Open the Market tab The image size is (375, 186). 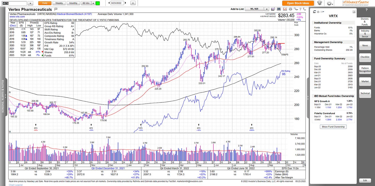pos(365,81)
